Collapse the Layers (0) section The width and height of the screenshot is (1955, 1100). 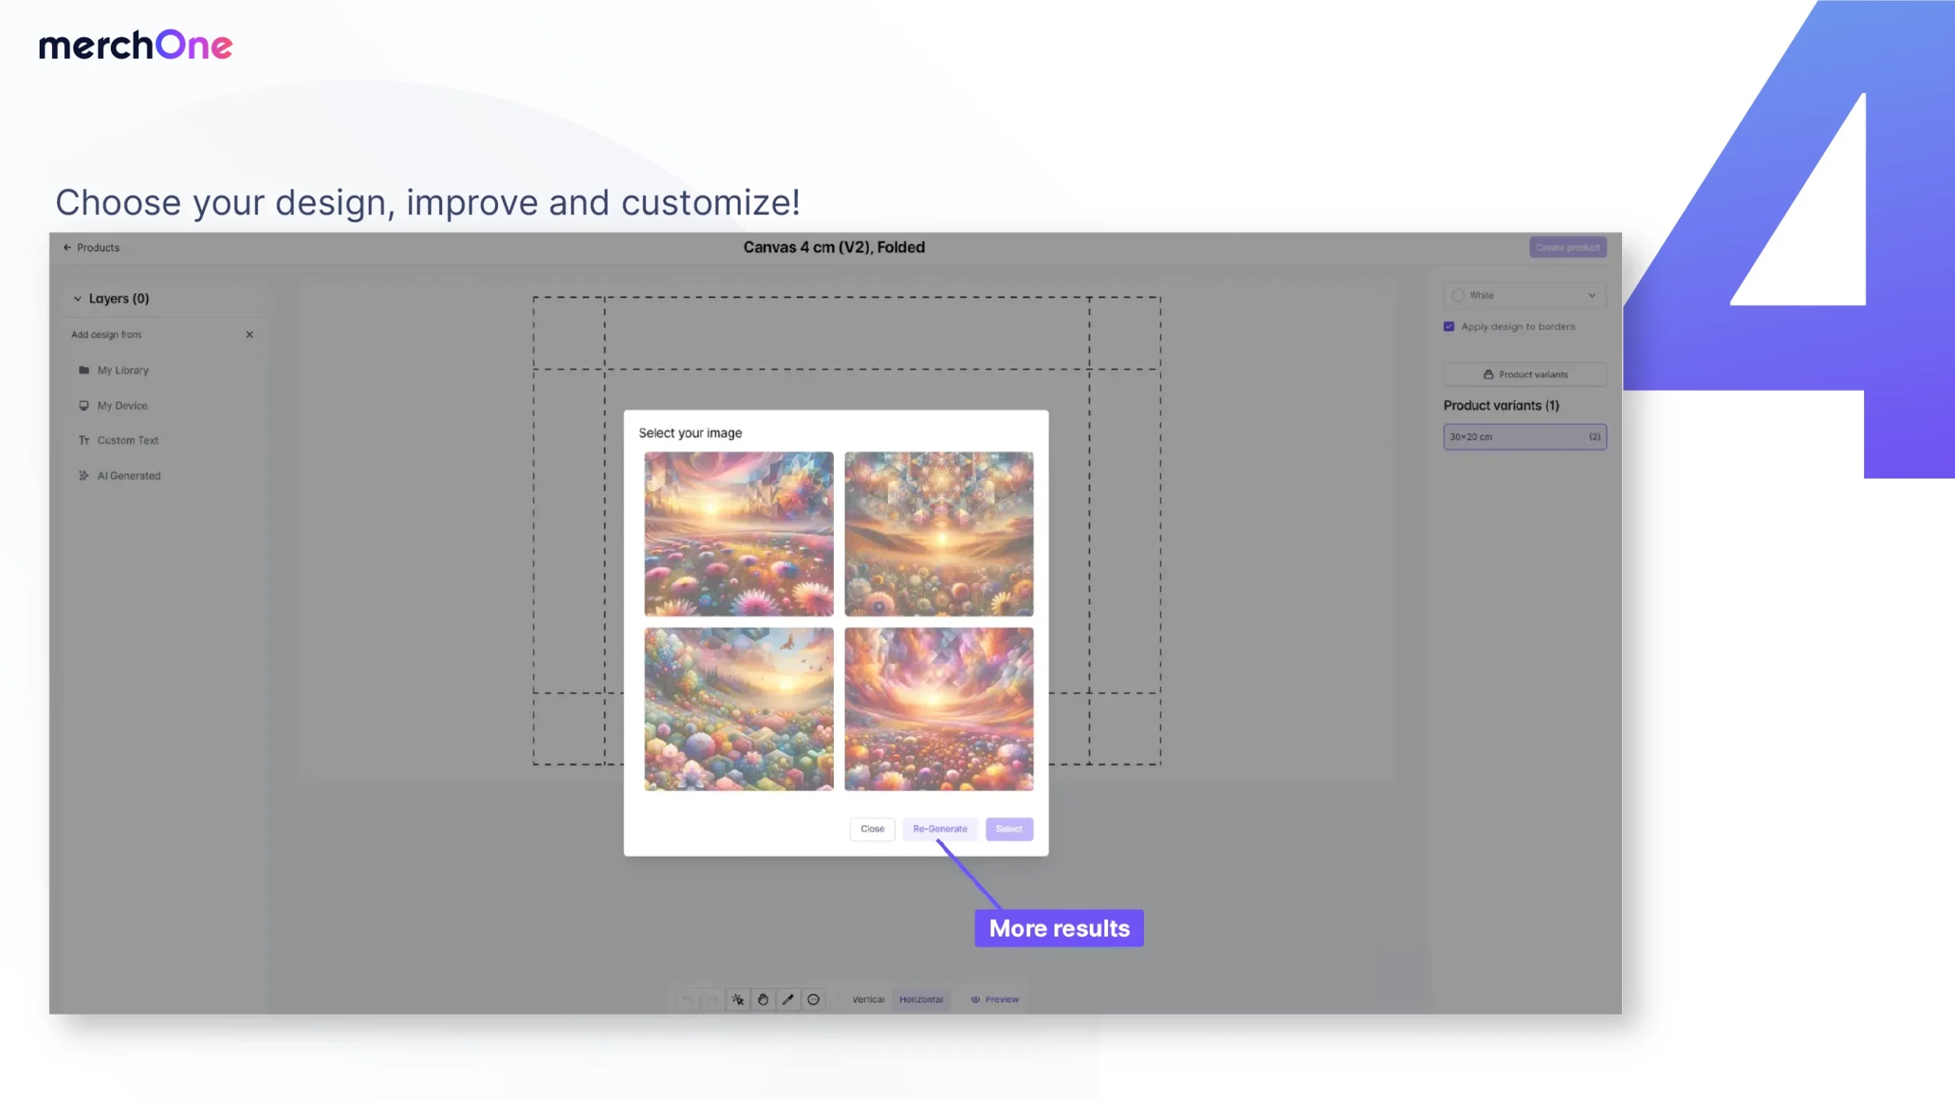click(x=77, y=298)
